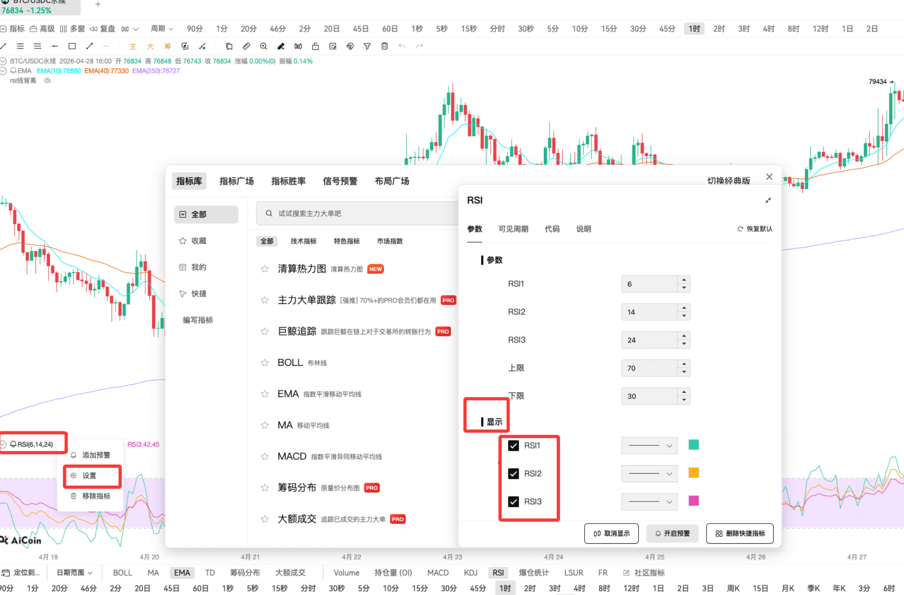Image resolution: width=904 pixels, height=595 pixels.
Task: Uncheck the RSI2 checkbox
Action: 513,473
